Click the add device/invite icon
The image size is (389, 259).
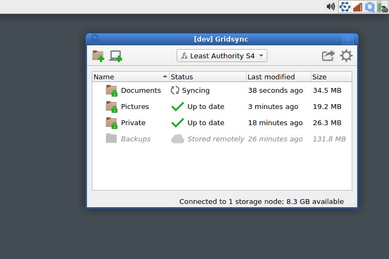tap(116, 56)
